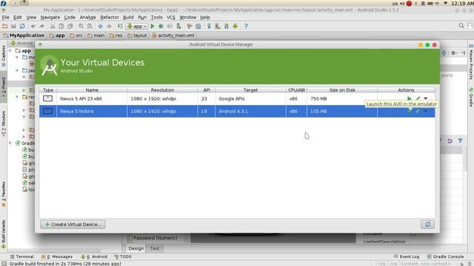Open the VCS menu
Viewport: 474px width, 266px height.
171,18
